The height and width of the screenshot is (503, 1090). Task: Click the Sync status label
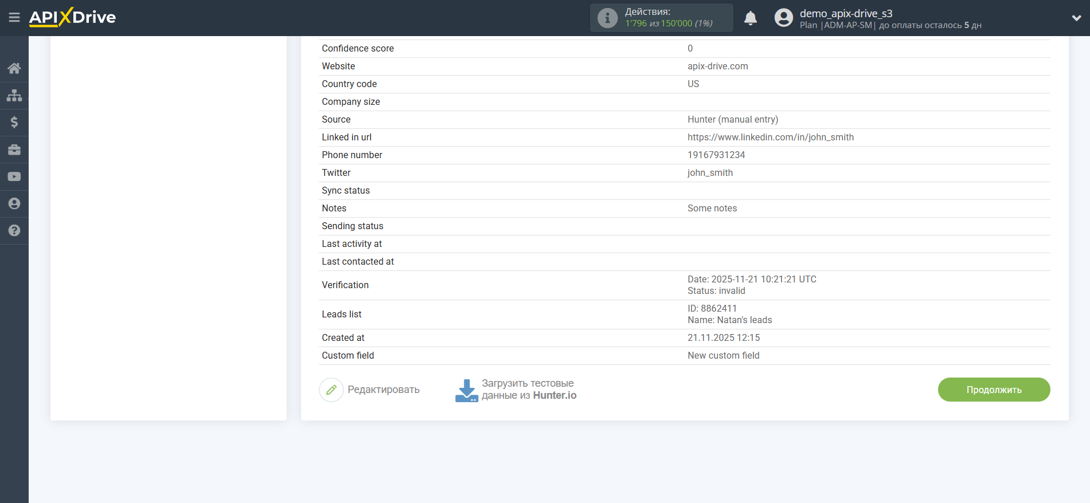click(x=346, y=191)
